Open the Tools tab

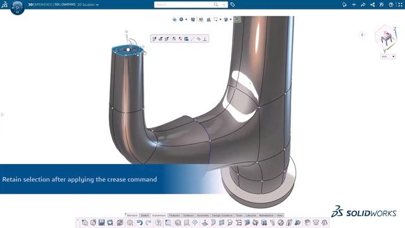coord(239,215)
